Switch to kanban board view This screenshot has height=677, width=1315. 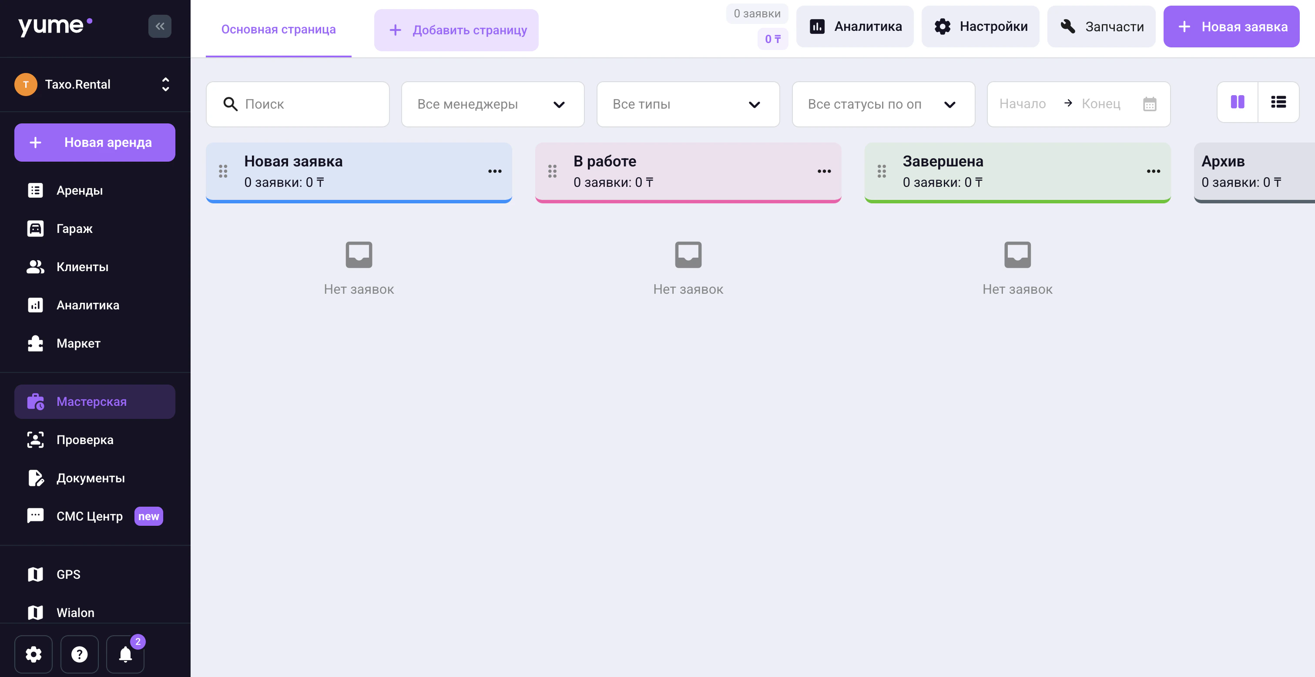(1238, 102)
